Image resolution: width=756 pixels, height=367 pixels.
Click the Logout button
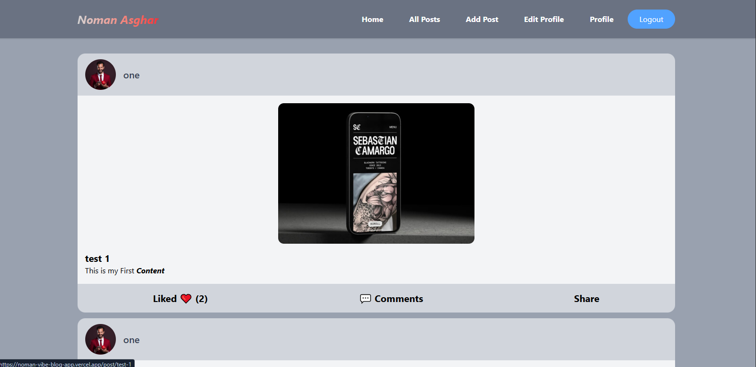point(651,19)
